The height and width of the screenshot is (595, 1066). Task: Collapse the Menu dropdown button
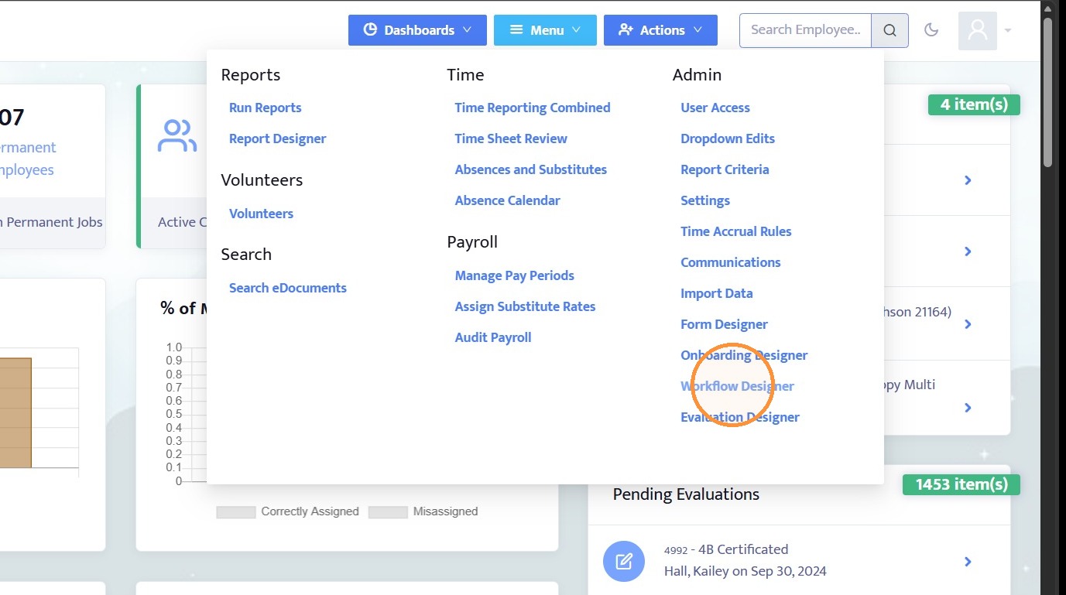(545, 30)
